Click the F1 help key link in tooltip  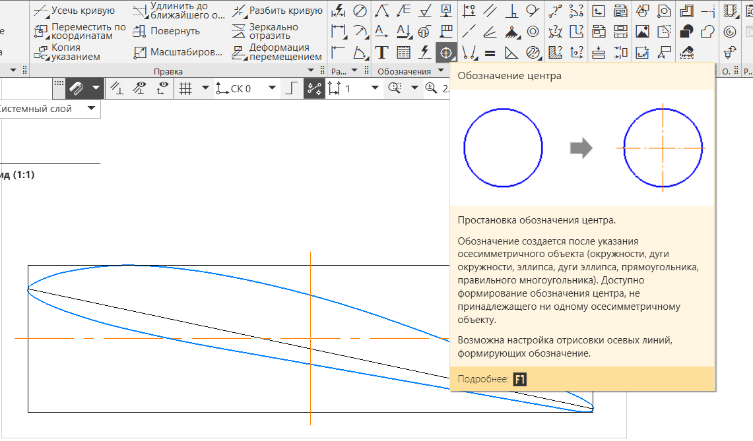(x=519, y=379)
